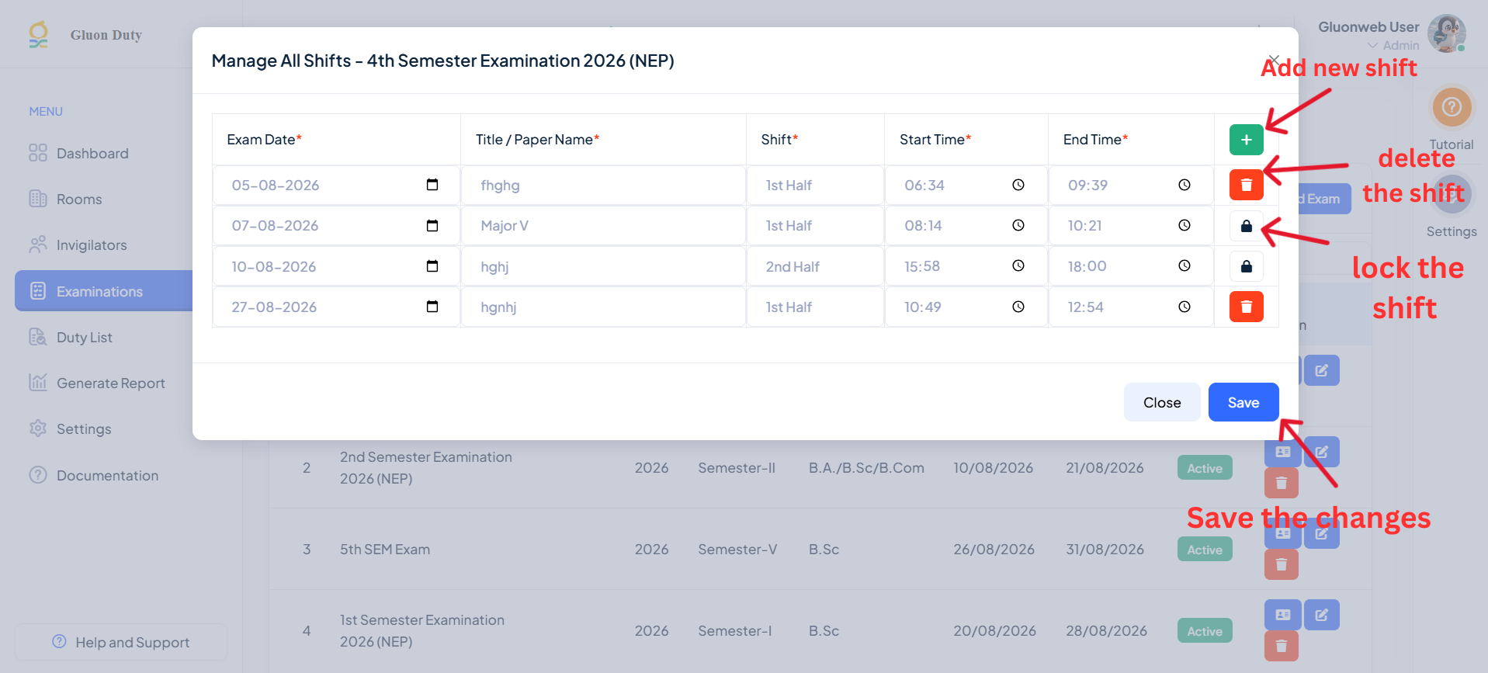The image size is (1488, 673).
Task: Click the hgnhj paper name field
Action: click(x=603, y=307)
